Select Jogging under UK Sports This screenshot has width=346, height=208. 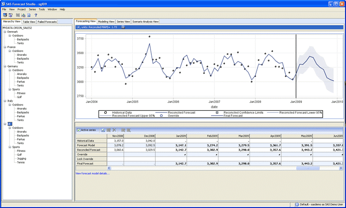click(22, 158)
